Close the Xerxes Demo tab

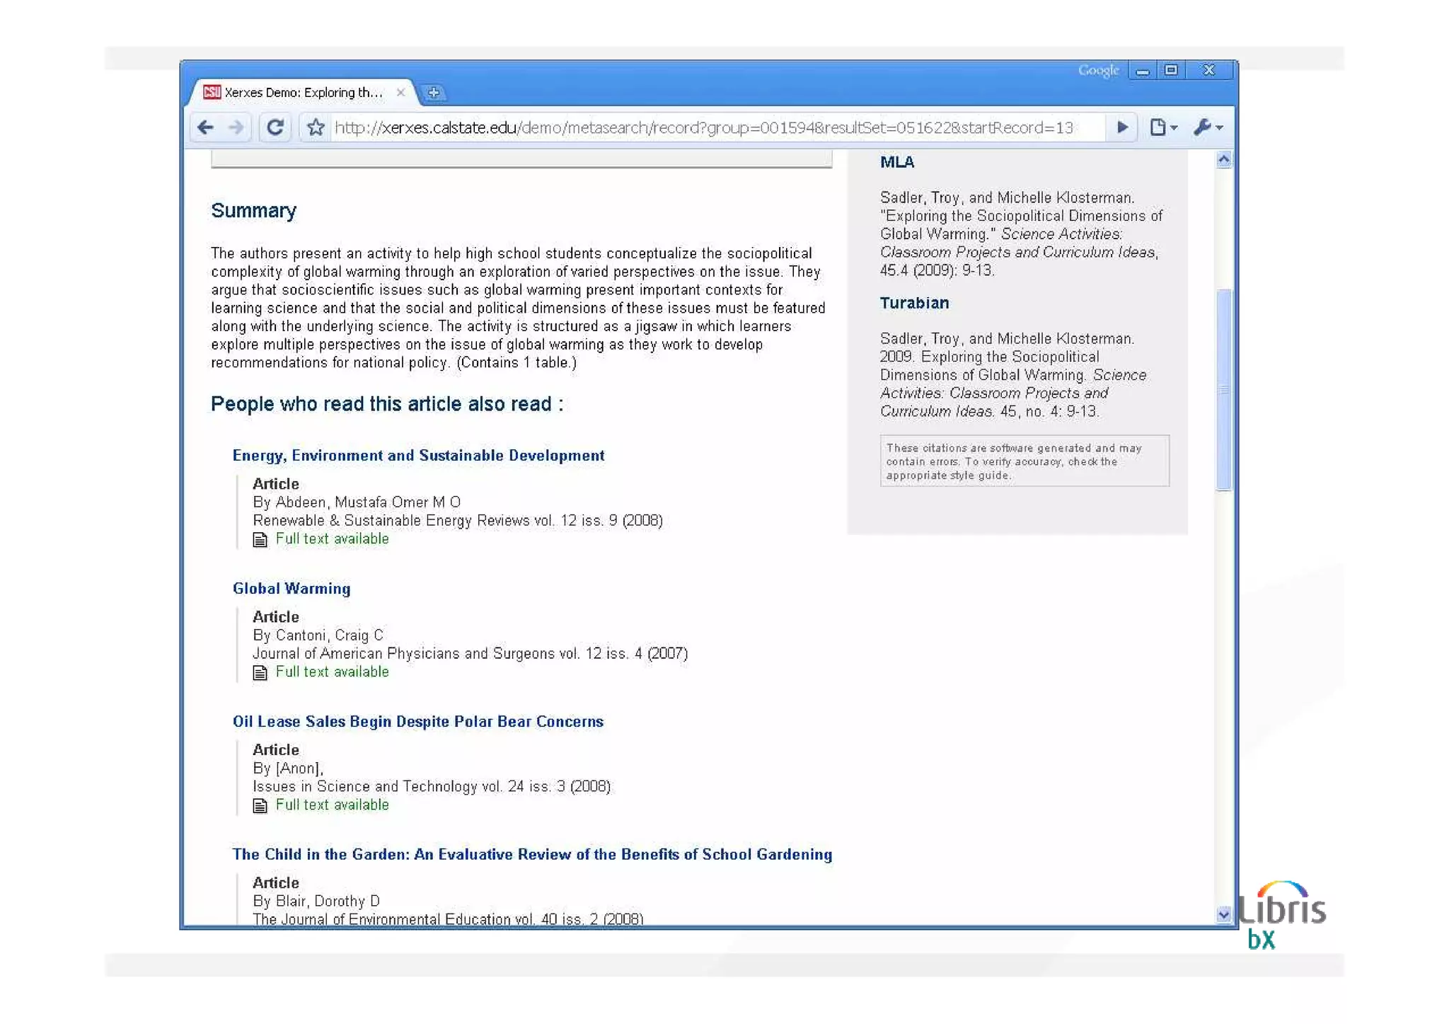pos(400,93)
